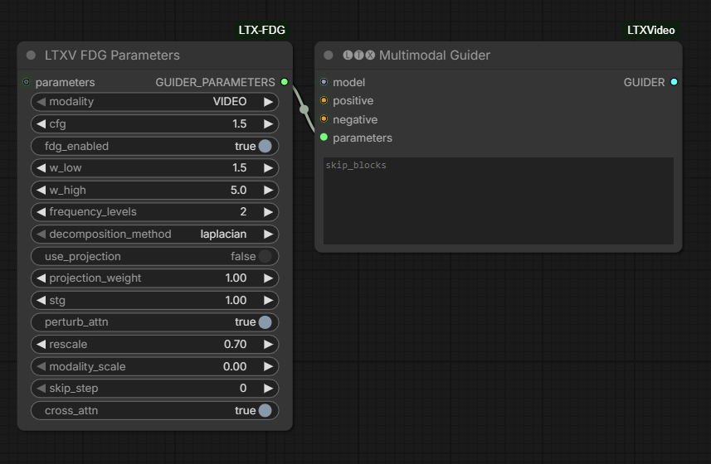Click the frequency_levels value 2
711x464 pixels.
pos(243,212)
